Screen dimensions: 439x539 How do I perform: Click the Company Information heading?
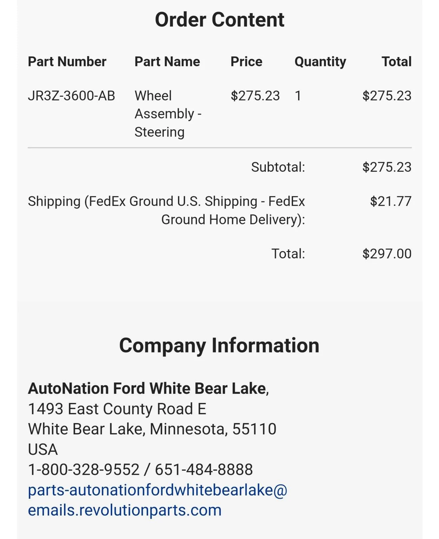[219, 346]
